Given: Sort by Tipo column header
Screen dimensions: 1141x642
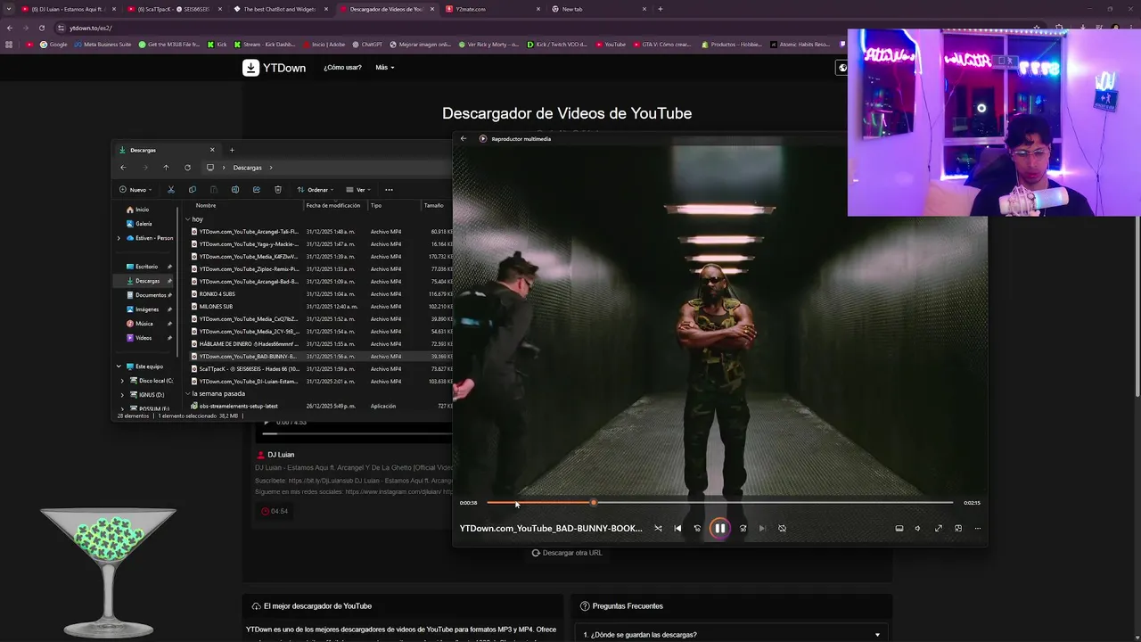Looking at the screenshot, I should [x=376, y=205].
